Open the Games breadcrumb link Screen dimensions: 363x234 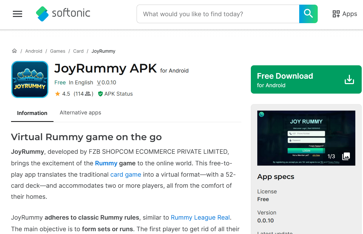(58, 51)
